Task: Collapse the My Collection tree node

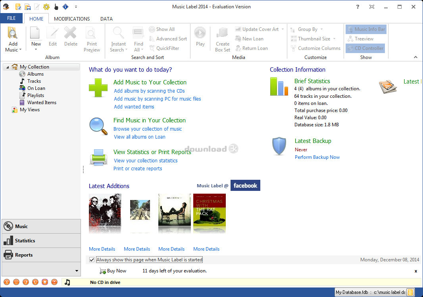Action: tap(8, 67)
